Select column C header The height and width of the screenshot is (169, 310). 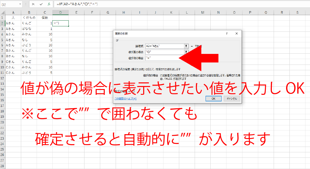tap(45, 12)
